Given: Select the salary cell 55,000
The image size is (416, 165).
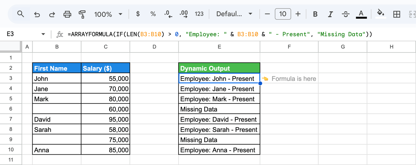Looking at the screenshot, I should click(105, 78).
